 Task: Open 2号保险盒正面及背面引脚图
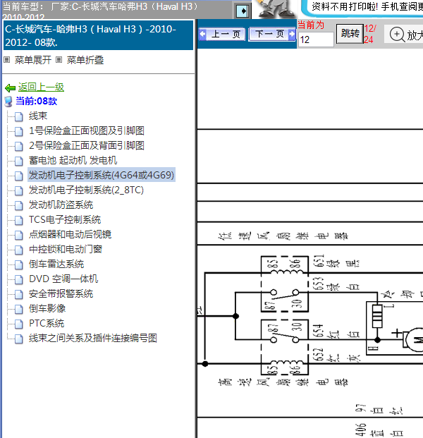[87, 145]
